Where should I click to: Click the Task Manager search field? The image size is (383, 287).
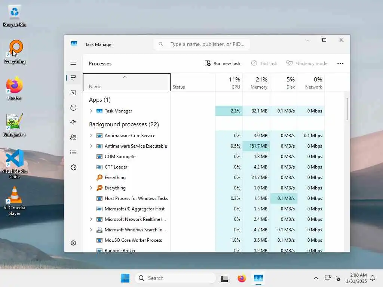point(202,44)
